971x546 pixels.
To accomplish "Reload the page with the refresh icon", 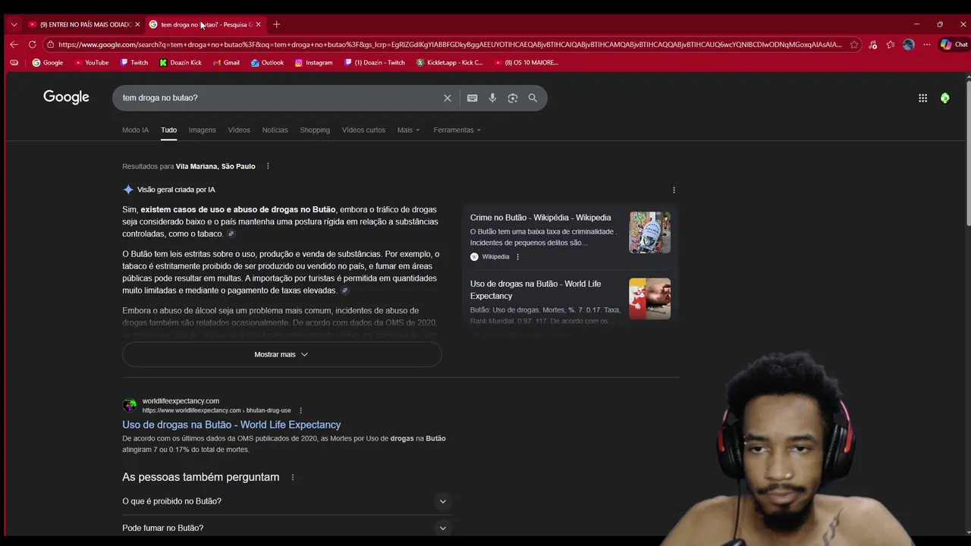I will coord(33,45).
